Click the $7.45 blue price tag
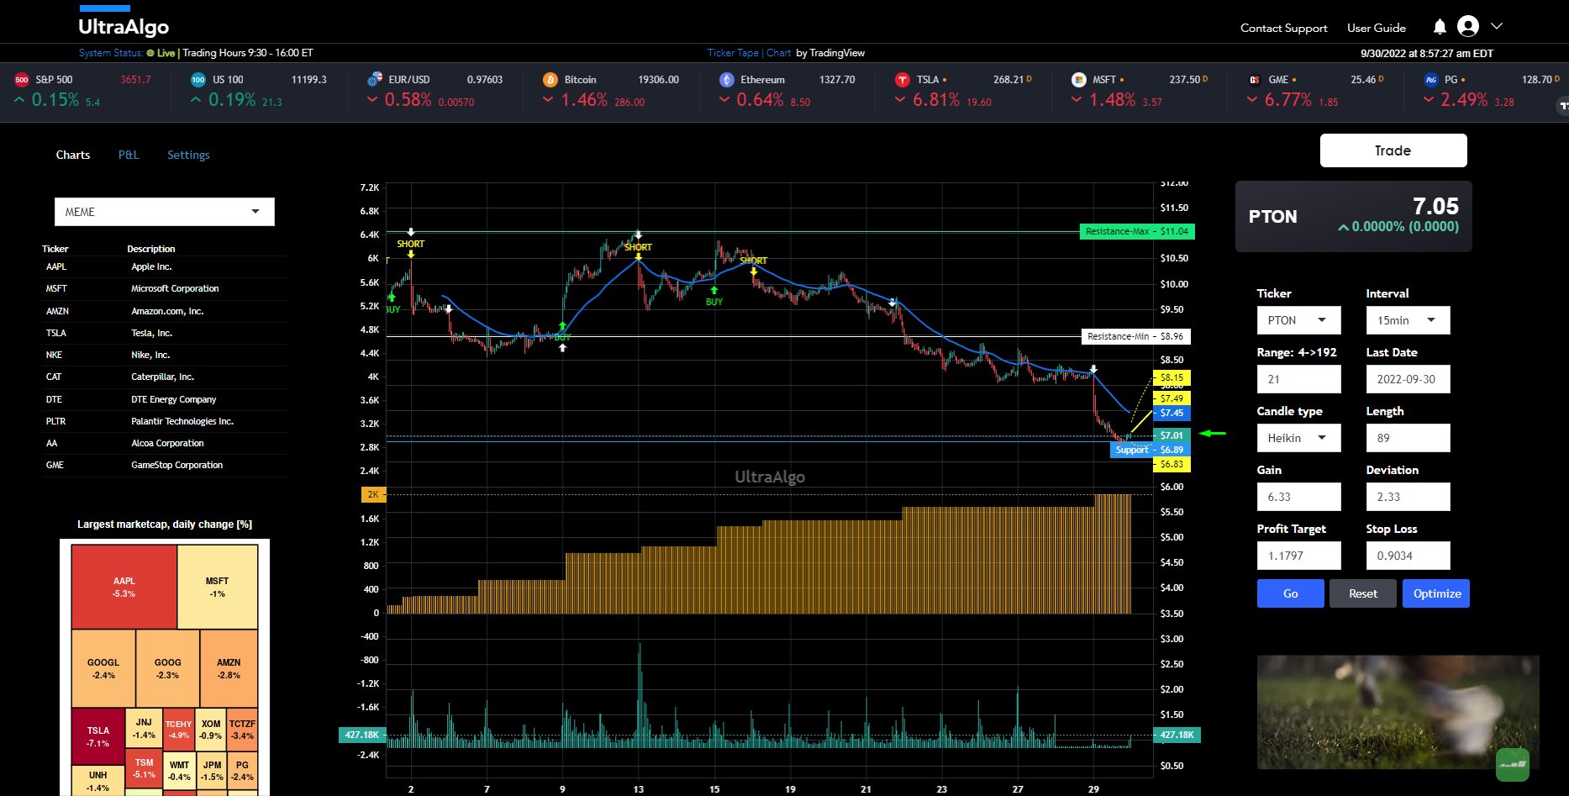Viewport: 1569px width, 796px height. point(1171,413)
